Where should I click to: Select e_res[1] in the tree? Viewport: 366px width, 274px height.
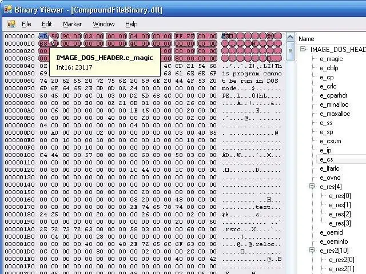340,205
